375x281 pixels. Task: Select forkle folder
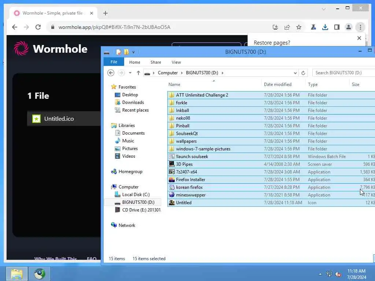click(182, 102)
